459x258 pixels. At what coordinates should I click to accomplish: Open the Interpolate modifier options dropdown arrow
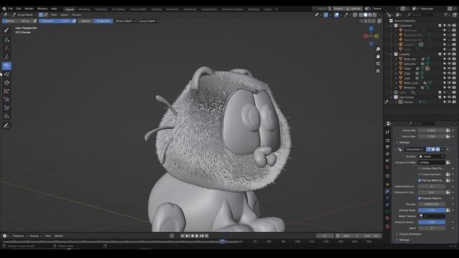click(443, 150)
